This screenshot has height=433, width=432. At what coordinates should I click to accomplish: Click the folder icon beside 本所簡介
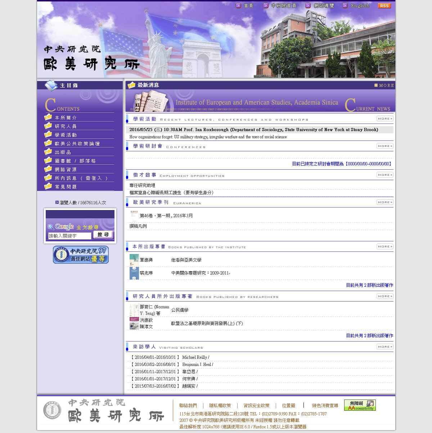pos(48,117)
